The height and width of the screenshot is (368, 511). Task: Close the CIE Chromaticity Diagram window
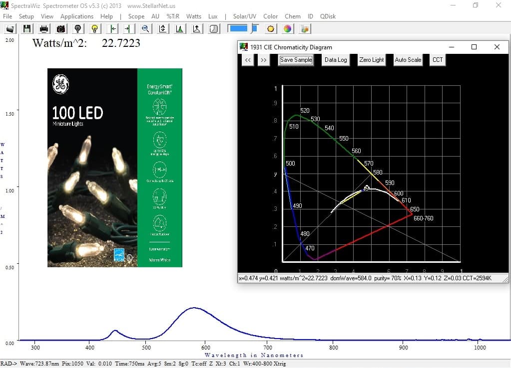pyautogui.click(x=497, y=47)
